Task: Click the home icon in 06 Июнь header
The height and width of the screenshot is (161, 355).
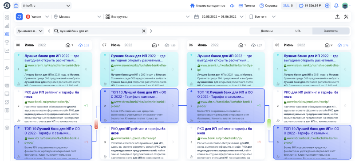Action: [x=241, y=45]
